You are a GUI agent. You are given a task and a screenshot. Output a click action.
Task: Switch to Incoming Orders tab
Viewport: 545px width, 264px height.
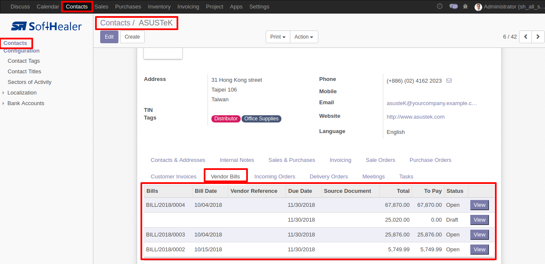click(x=275, y=177)
